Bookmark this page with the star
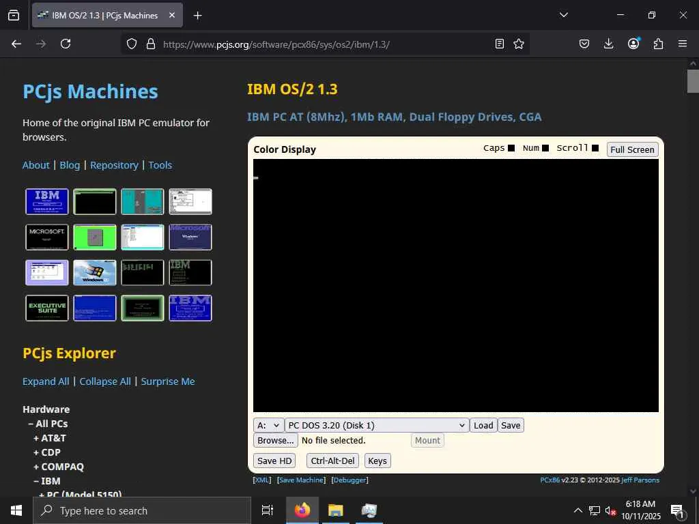 [519, 44]
